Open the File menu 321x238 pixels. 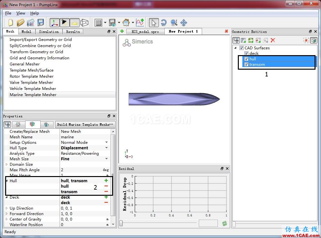(8, 13)
